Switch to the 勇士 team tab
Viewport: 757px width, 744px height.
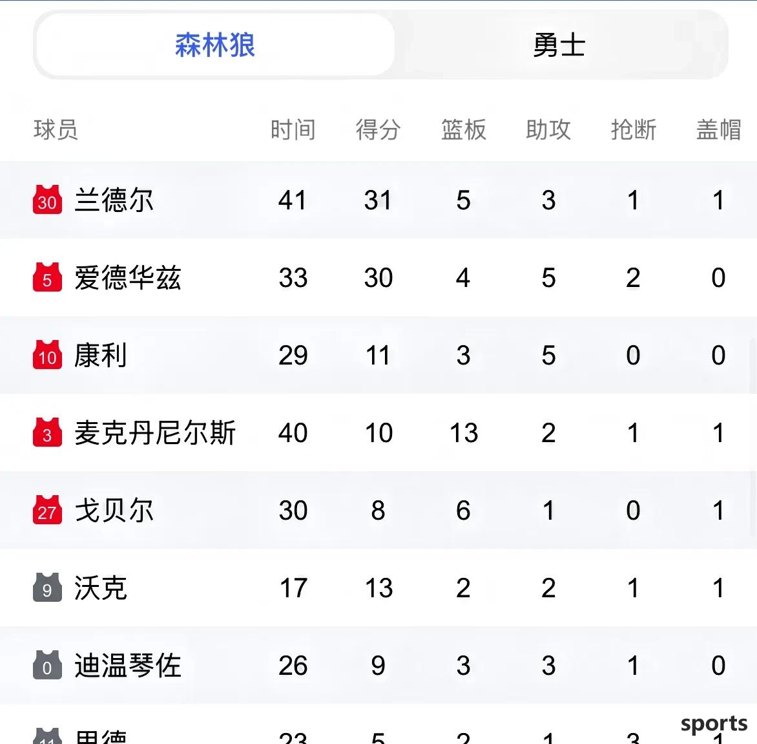pyautogui.click(x=559, y=45)
